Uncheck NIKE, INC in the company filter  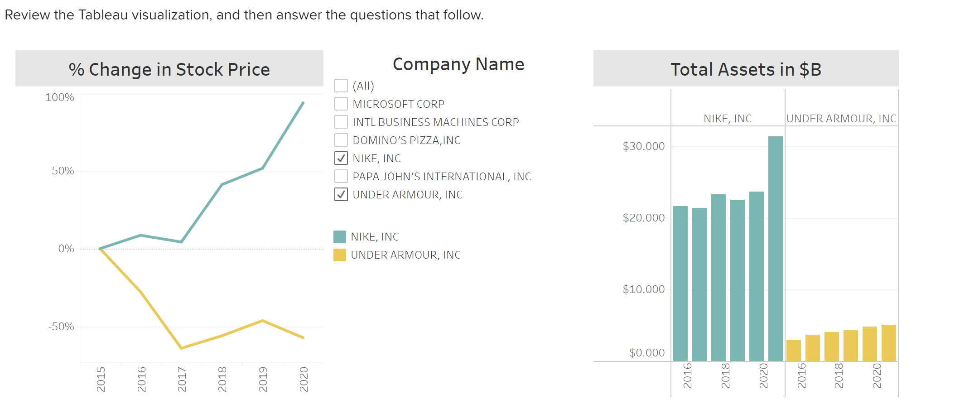point(340,159)
